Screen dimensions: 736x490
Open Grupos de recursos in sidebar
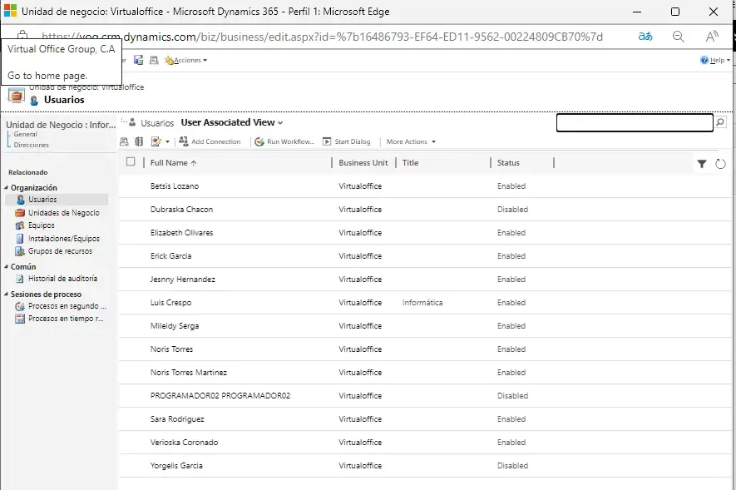click(x=60, y=251)
